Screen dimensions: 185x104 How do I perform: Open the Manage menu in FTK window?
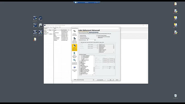[x=57, y=27]
